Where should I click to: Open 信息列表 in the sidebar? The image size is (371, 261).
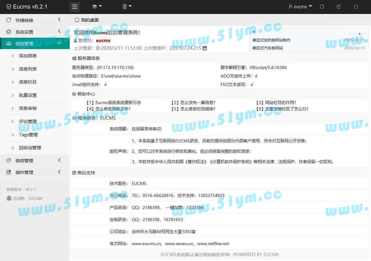pyautogui.click(x=28, y=69)
